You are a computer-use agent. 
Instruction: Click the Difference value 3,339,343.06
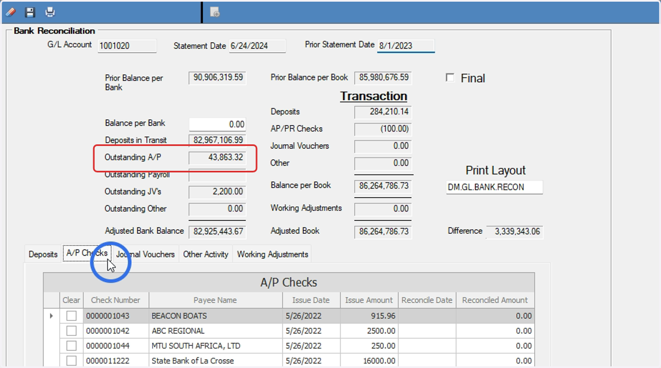(x=514, y=231)
